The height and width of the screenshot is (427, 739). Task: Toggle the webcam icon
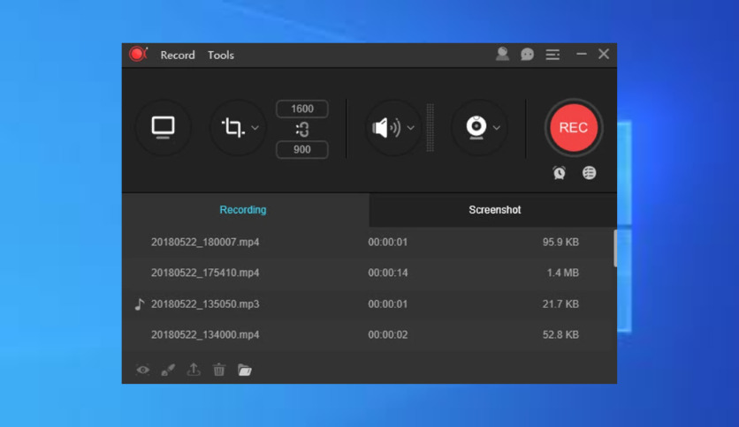pos(476,127)
